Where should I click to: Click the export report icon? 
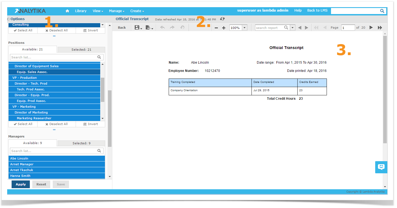coord(148,28)
